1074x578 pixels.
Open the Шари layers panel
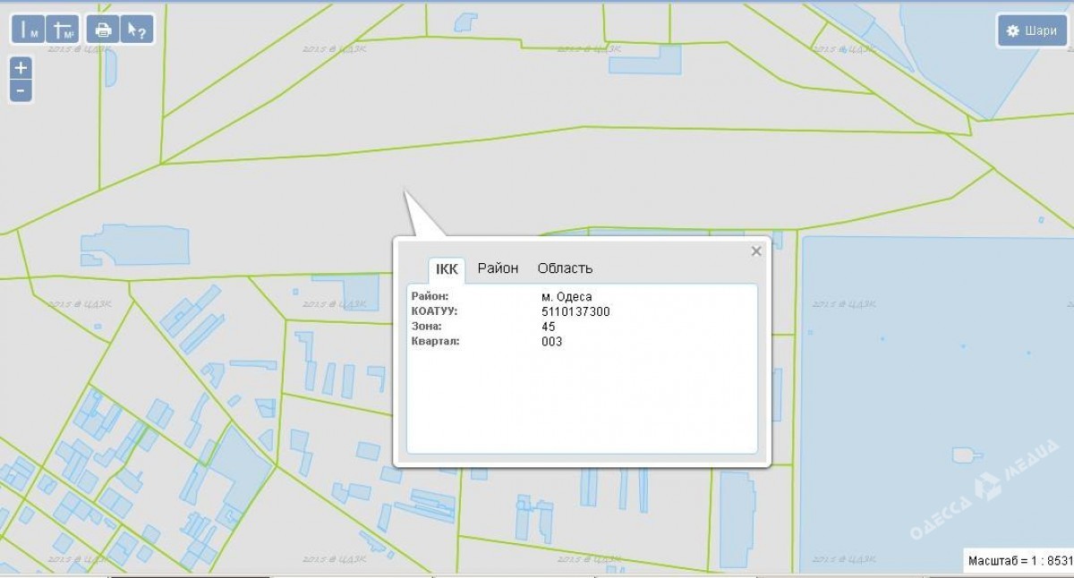click(x=1032, y=30)
